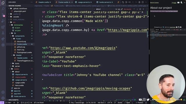Go to previous match in find widget
Screen dimensions: 186x104
tap(134, 9)
